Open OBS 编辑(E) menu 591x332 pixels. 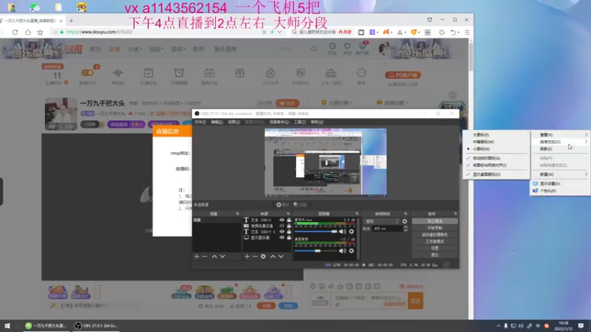click(x=216, y=122)
